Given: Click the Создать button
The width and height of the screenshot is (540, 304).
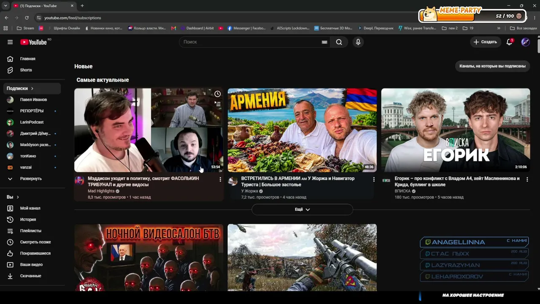Looking at the screenshot, I should (x=485, y=42).
